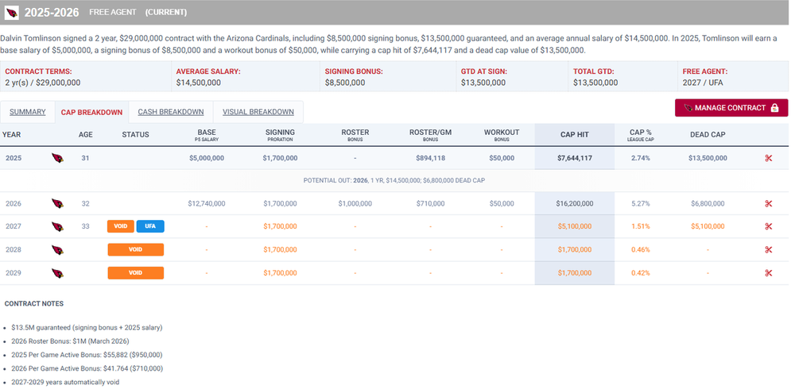Click the scissors icon in the 2025 row
Image resolution: width=795 pixels, height=389 pixels.
click(x=768, y=158)
